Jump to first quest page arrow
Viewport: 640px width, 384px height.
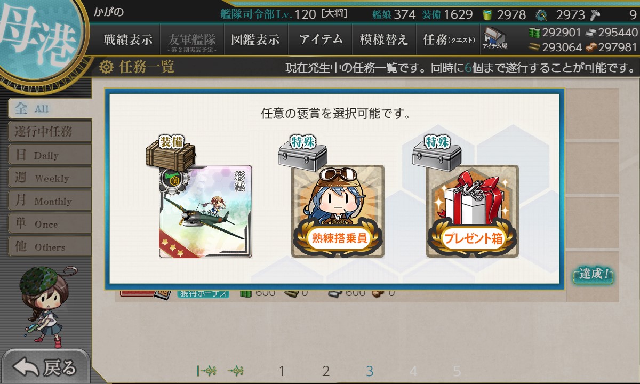pyautogui.click(x=206, y=371)
